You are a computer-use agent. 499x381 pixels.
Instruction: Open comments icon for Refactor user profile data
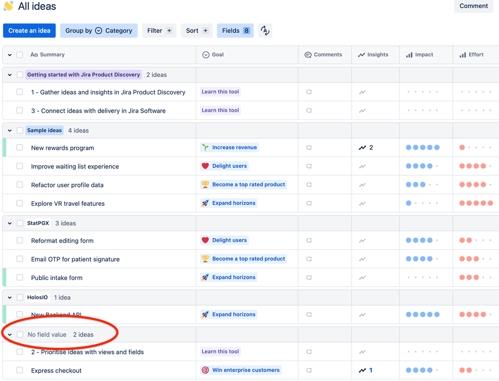click(x=309, y=185)
